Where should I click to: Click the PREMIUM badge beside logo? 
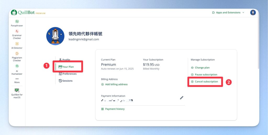coord(41,13)
